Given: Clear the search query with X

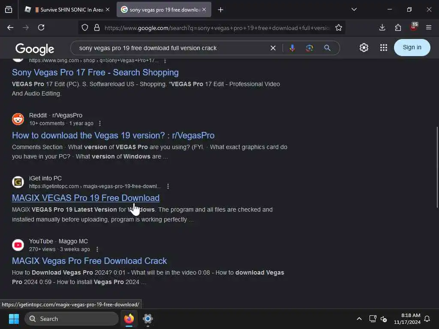Looking at the screenshot, I should pyautogui.click(x=273, y=48).
